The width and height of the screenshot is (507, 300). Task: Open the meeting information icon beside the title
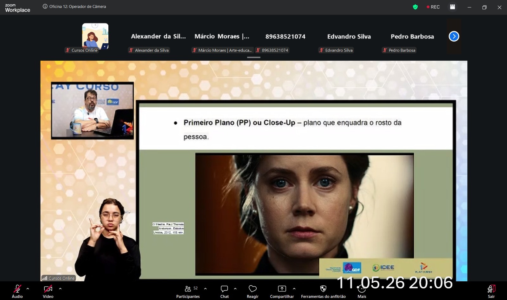coord(45,6)
